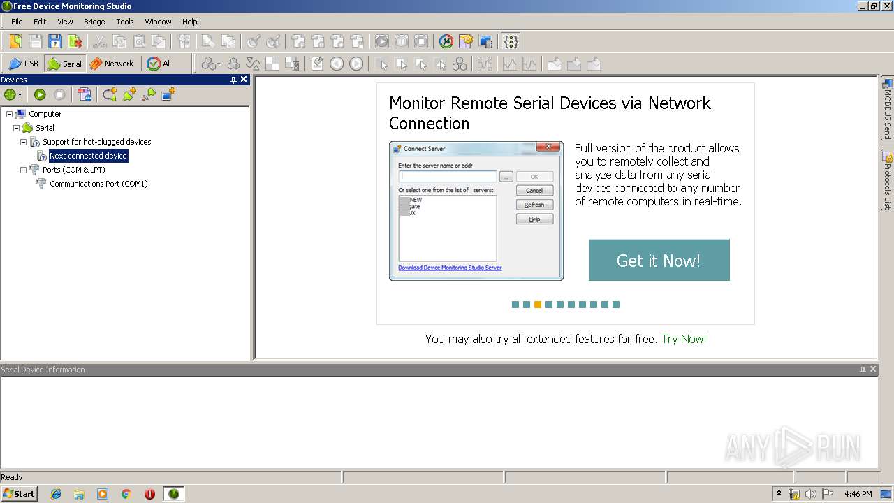Select Next connected device tree item
The image size is (894, 503).
click(x=88, y=156)
